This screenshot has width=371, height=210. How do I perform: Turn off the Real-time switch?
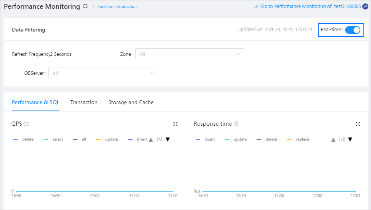click(352, 30)
